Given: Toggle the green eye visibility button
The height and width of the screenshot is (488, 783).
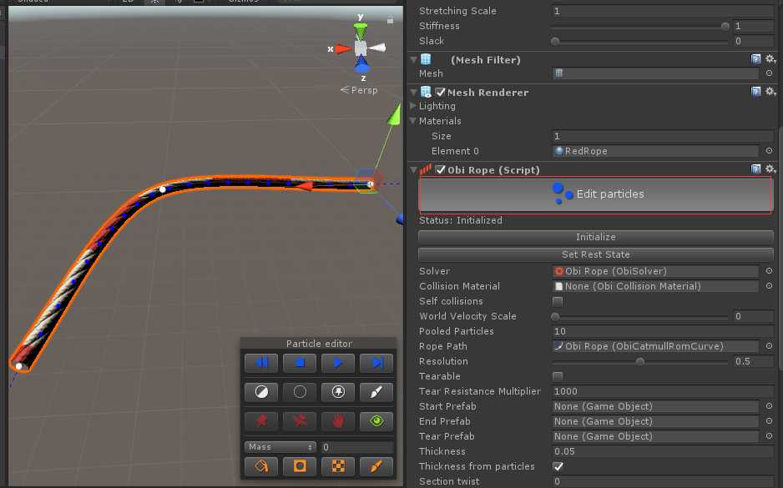Looking at the screenshot, I should (x=376, y=421).
